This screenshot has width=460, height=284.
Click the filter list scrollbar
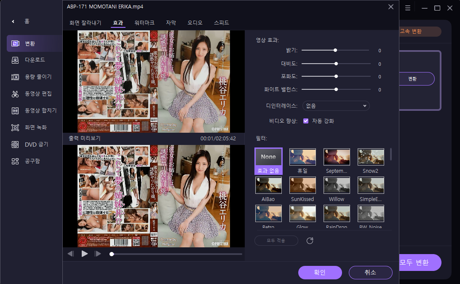[x=391, y=154]
